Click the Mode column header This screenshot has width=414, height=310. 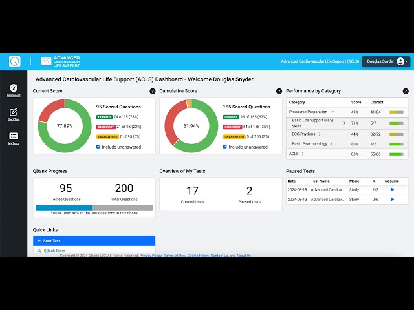[x=354, y=181]
